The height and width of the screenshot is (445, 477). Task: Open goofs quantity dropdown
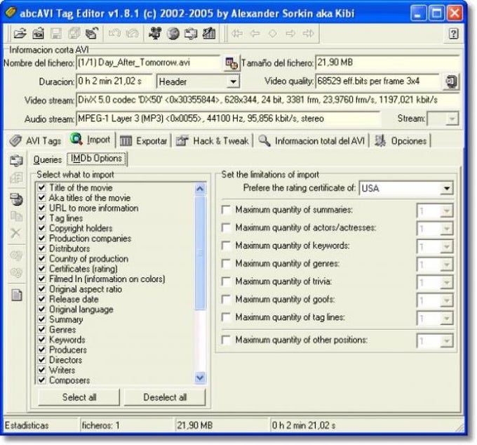coord(446,300)
